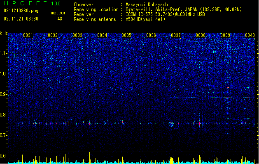Screen dimensions: 259x164
Task: Click the wide yellow hump in the power graph
Action: pyautogui.click(x=171, y=160)
